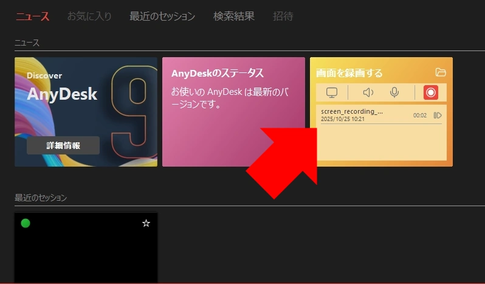Switch to the お気に入り tab
Screen dimensions: 485x284
[89, 16]
